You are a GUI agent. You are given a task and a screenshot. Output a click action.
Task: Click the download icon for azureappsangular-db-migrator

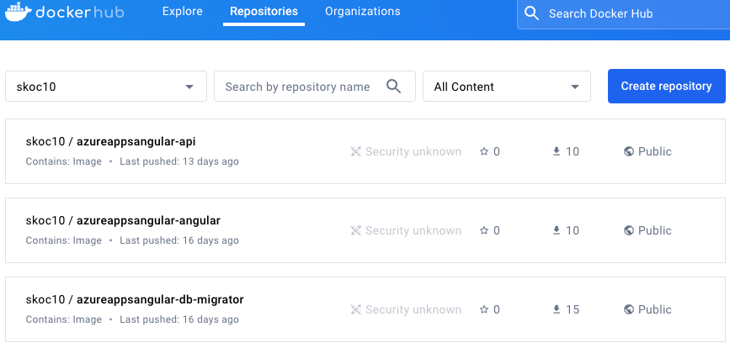556,310
